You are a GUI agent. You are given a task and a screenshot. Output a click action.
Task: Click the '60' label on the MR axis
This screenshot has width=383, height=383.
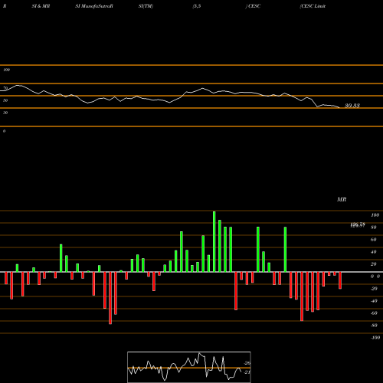coord(374,240)
